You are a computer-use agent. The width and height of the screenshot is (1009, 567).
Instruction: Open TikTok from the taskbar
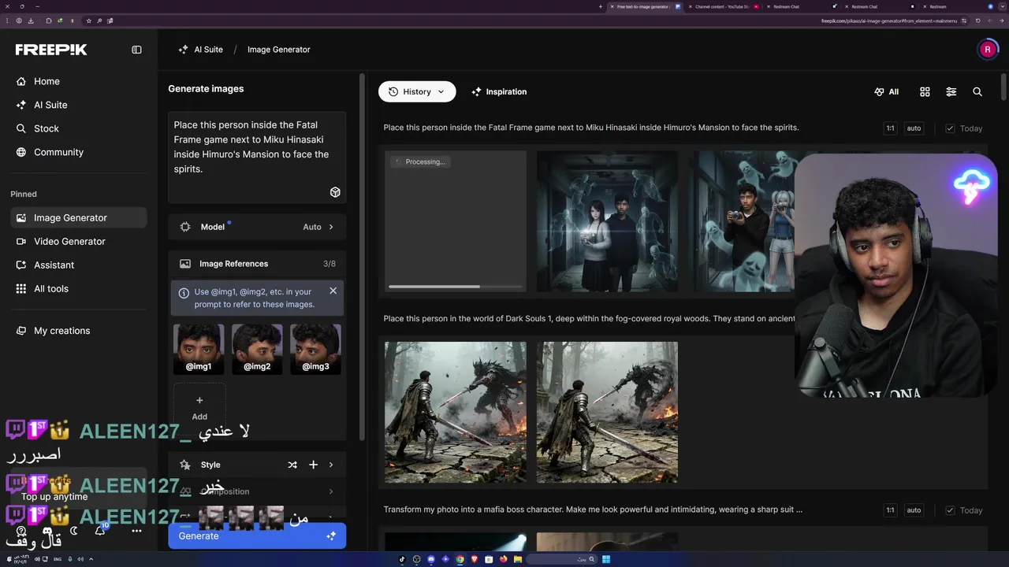(x=402, y=559)
